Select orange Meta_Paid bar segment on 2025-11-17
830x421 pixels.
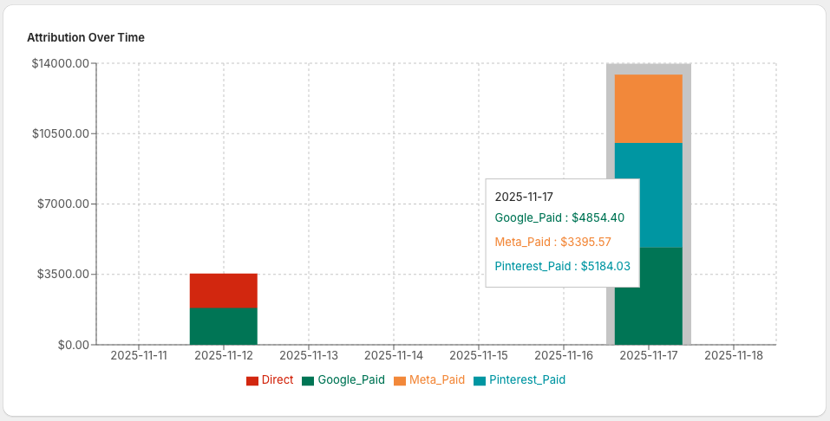tap(649, 108)
